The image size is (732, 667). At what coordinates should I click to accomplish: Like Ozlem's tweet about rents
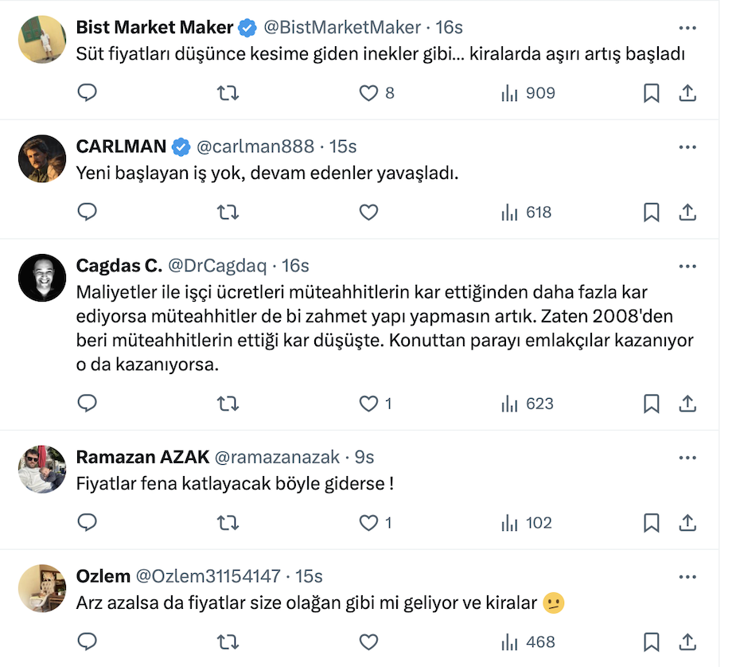coord(368,642)
